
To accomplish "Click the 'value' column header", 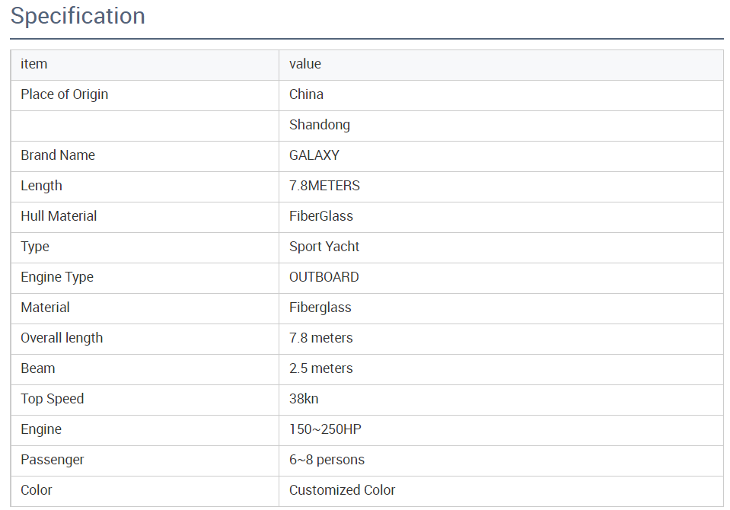I will pyautogui.click(x=305, y=64).
